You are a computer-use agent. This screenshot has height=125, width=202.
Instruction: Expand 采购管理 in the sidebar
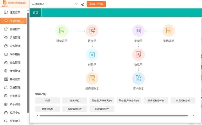[x=13, y=46]
